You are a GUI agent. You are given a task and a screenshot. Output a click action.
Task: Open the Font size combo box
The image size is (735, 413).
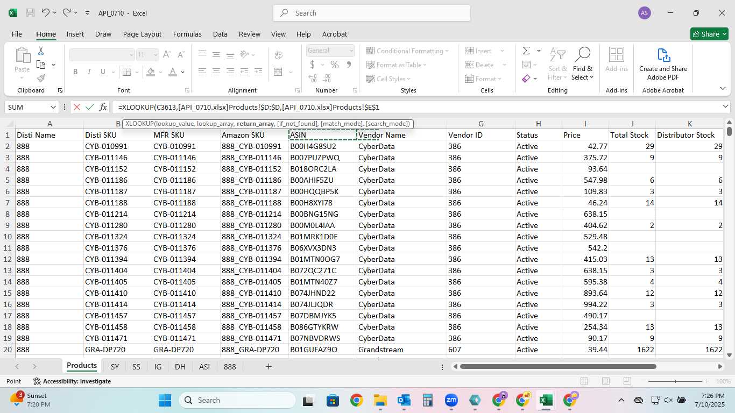tap(147, 54)
